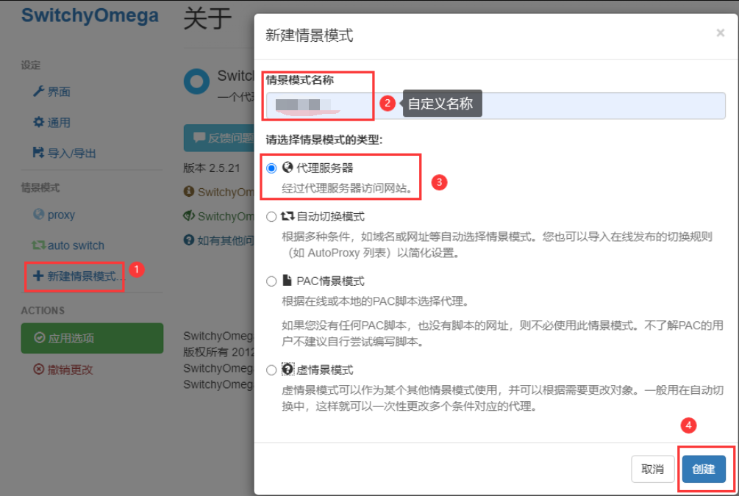This screenshot has height=496, width=739.
Task: Select the 自动切换模式 radio button
Action: 271,217
